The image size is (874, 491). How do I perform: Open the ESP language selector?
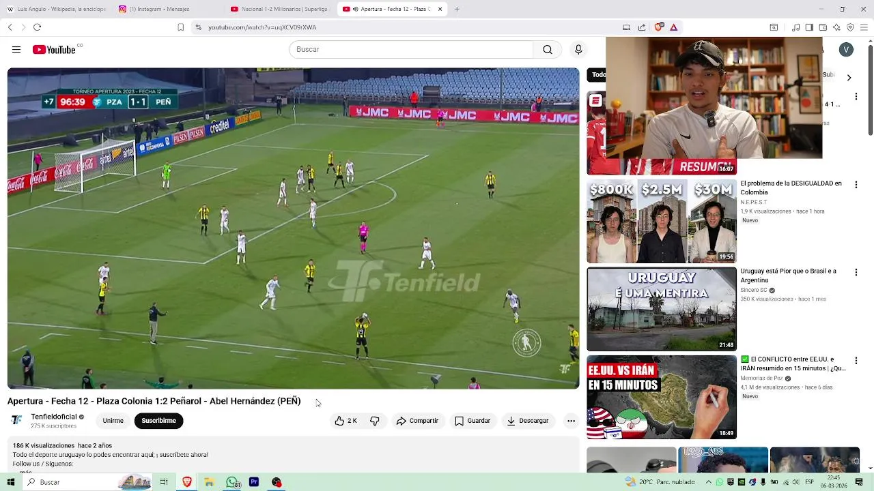pyautogui.click(x=809, y=482)
